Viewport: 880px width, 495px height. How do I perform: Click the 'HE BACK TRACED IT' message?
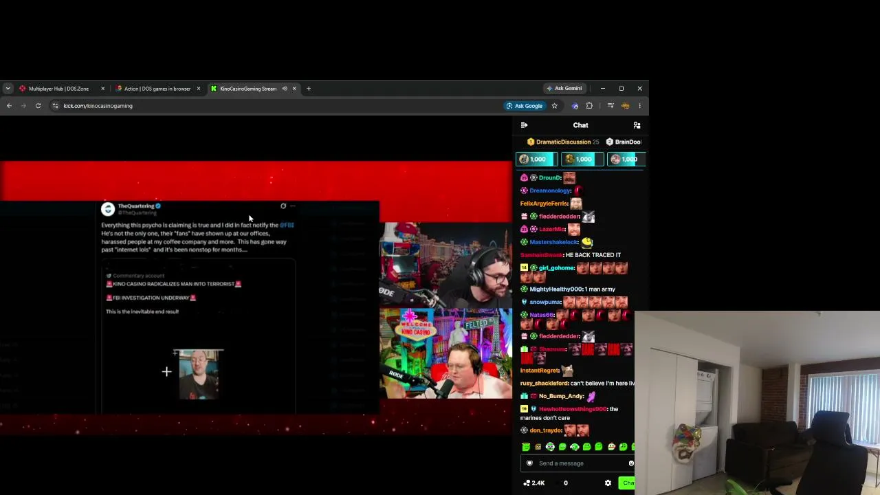click(593, 255)
